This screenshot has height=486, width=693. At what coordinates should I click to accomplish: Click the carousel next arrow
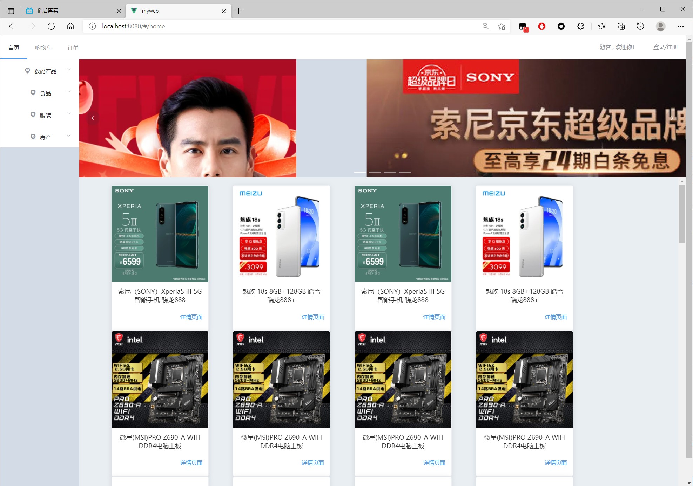point(672,118)
